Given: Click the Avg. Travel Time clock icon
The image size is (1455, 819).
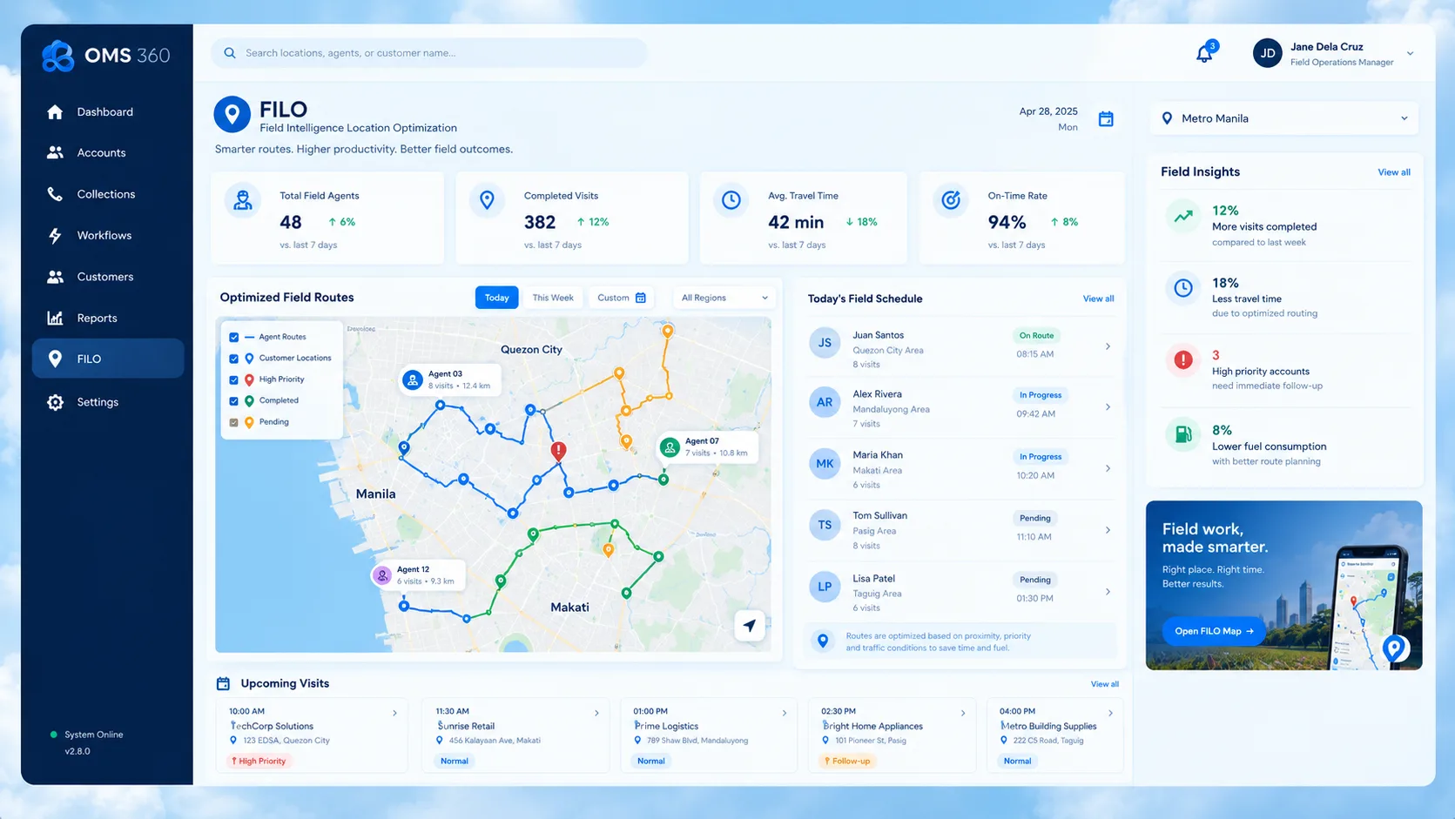Looking at the screenshot, I should pos(731,200).
